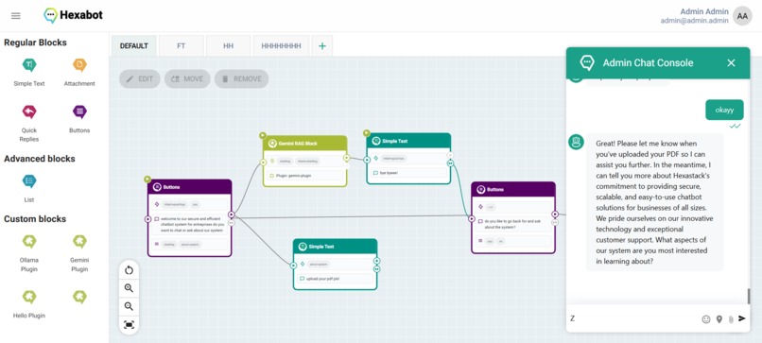Click the EDIT button
762x343 pixels.
(140, 78)
